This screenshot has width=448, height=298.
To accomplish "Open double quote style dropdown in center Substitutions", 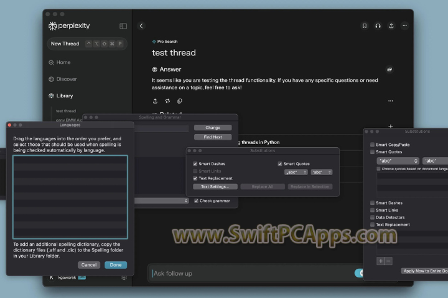I will click(296, 172).
